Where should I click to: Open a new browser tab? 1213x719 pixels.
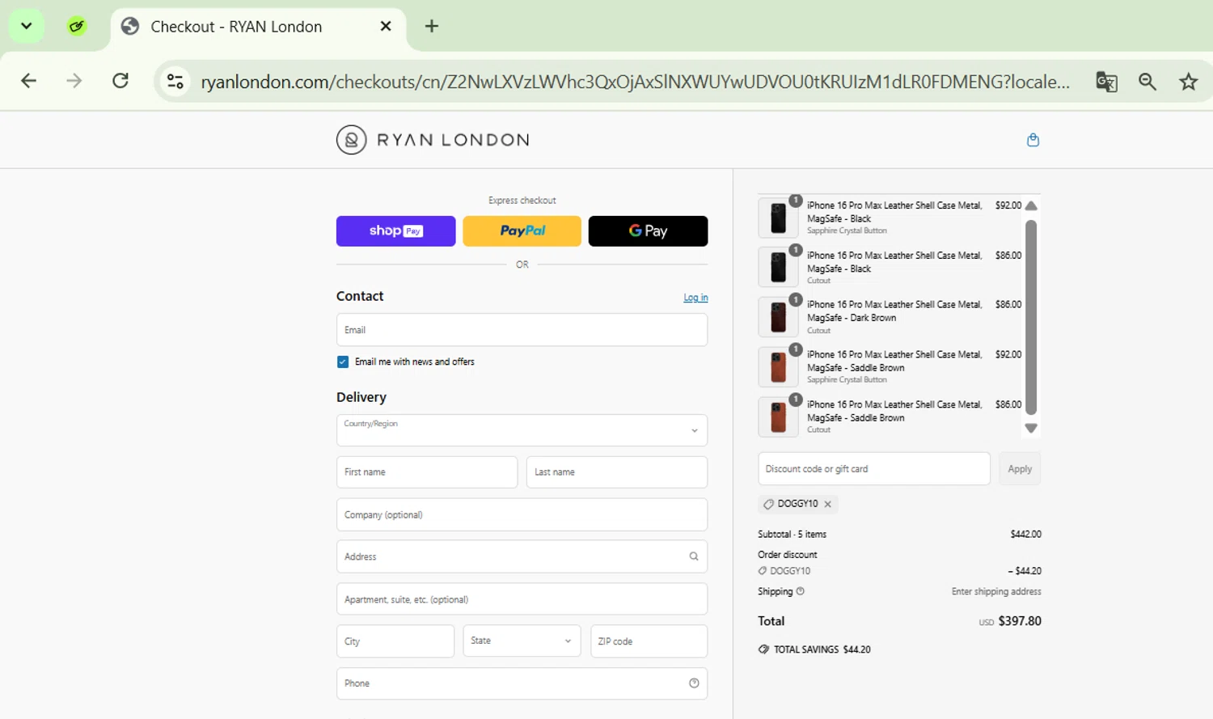click(x=432, y=27)
